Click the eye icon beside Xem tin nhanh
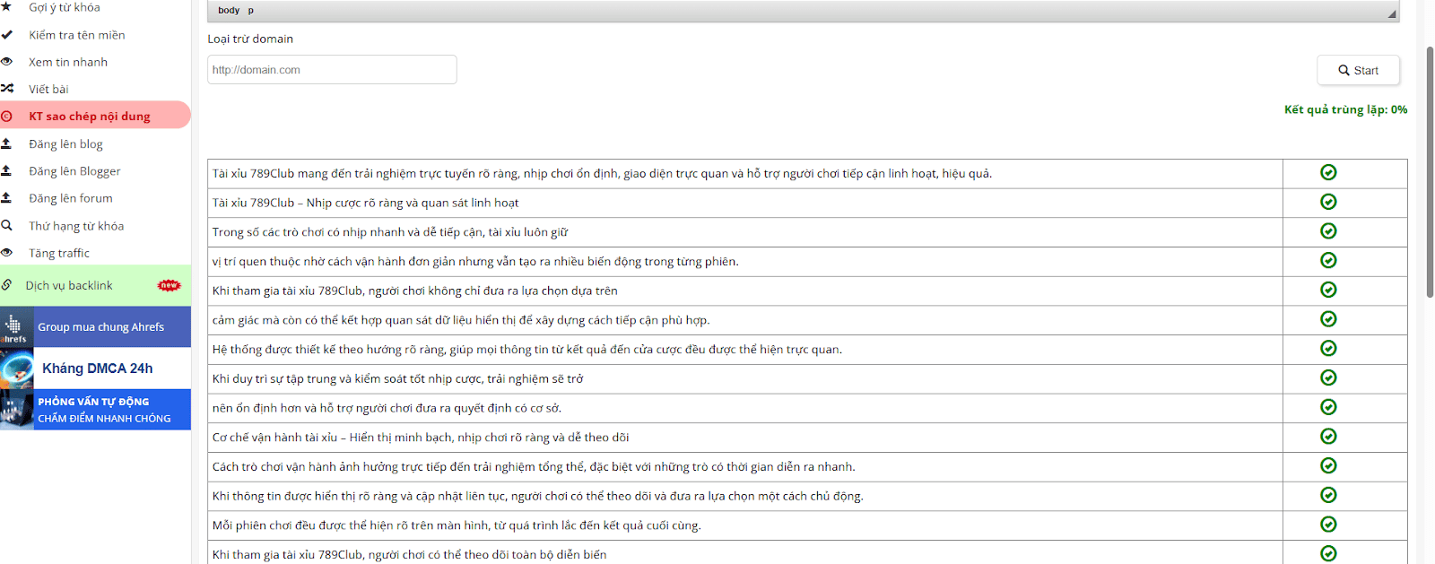 [6, 62]
